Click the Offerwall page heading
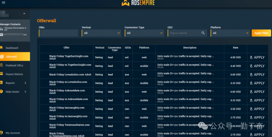Screen dimensions: 272x137 coord(47,21)
